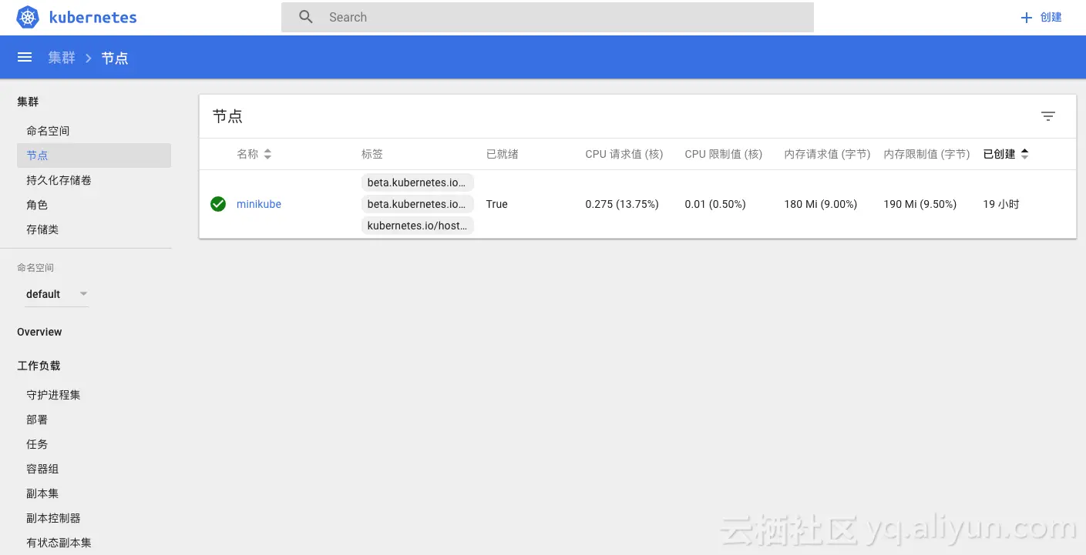Click the 工作负载 sidebar section heading

coord(39,366)
